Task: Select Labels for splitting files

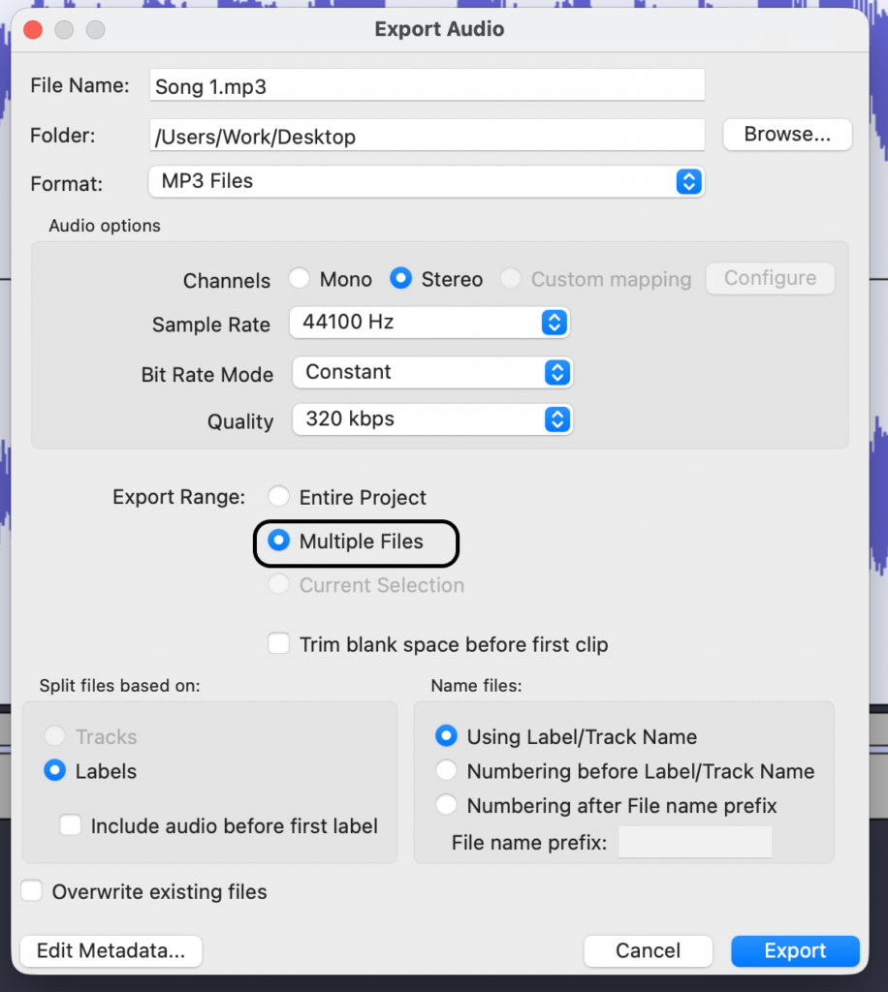Action: click(56, 771)
